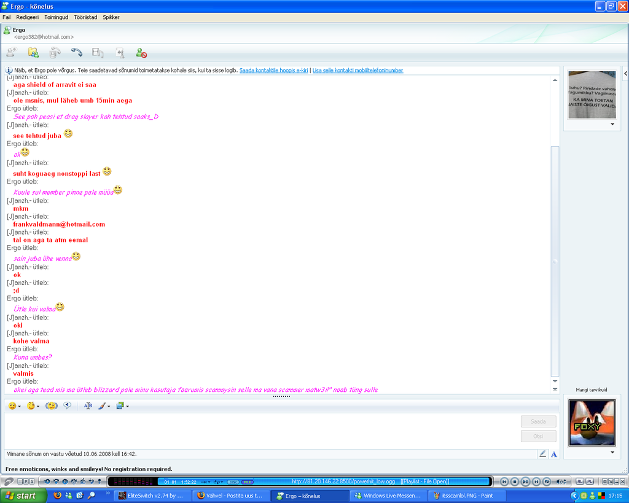The height and width of the screenshot is (503, 629).
Task: Pause playback in the Winamp taskbar controls
Action: (525, 481)
